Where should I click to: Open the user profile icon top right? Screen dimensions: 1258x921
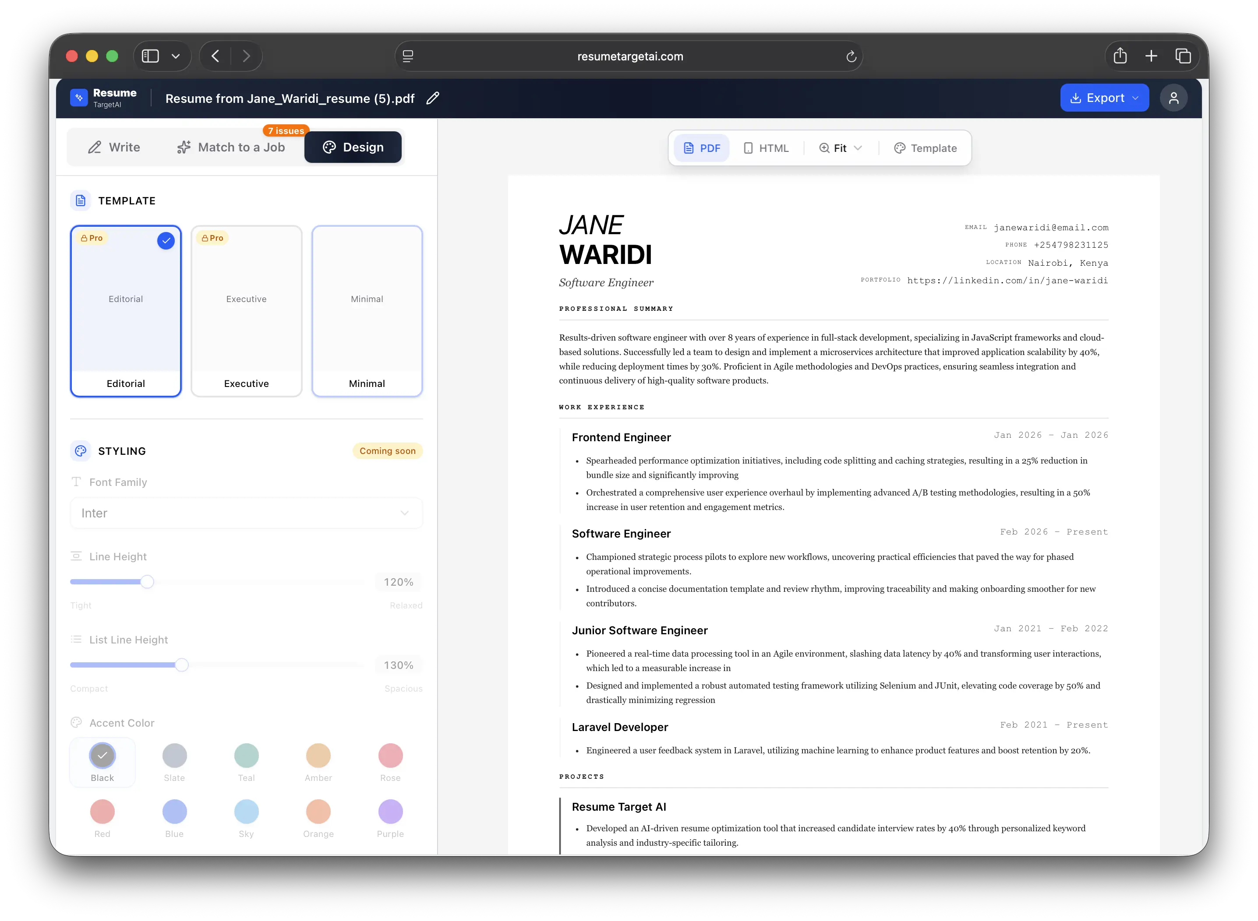point(1174,98)
